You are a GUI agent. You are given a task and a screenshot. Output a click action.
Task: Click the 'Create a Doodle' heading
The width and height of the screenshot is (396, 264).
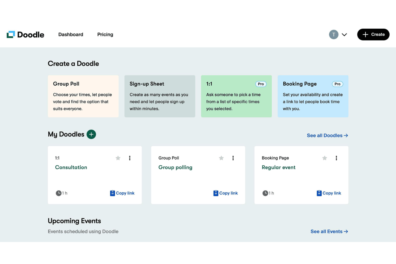pyautogui.click(x=73, y=64)
